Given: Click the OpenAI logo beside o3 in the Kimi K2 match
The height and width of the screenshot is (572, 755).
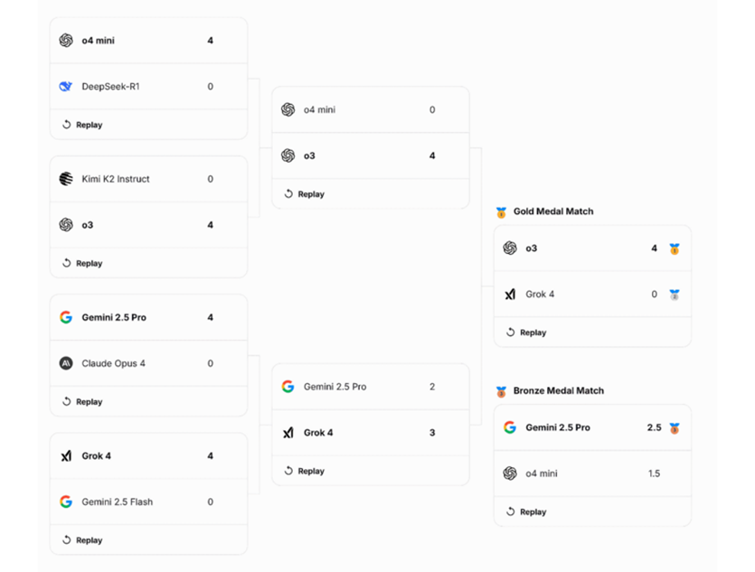Looking at the screenshot, I should pyautogui.click(x=66, y=225).
